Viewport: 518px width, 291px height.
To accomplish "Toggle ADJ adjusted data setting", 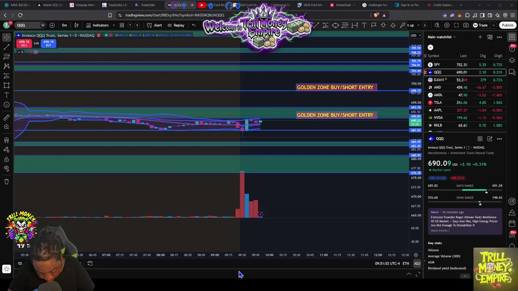I will click(x=417, y=264).
